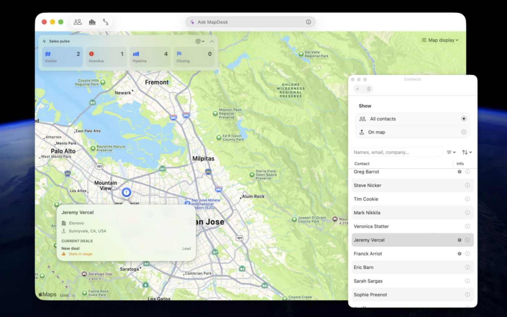Image resolution: width=507 pixels, height=317 pixels.
Task: Select the Overdue stat card
Action: pyautogui.click(x=106, y=57)
